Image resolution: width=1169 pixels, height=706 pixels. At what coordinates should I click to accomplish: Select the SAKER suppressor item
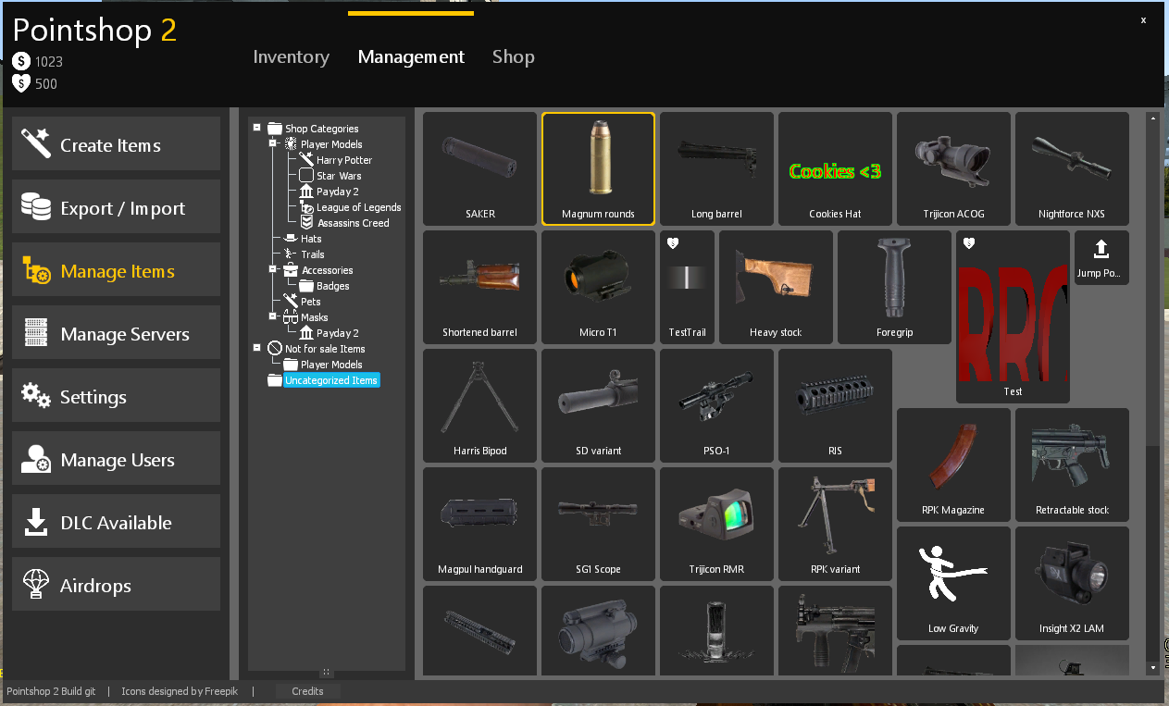click(480, 168)
